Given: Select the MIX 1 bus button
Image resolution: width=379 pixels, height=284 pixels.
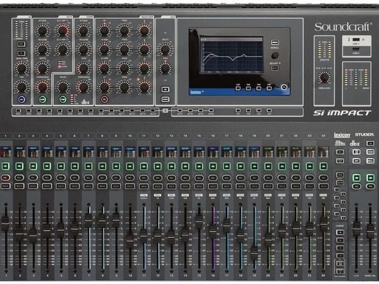Looking at the screenshot, I should pyautogui.click(x=18, y=110).
